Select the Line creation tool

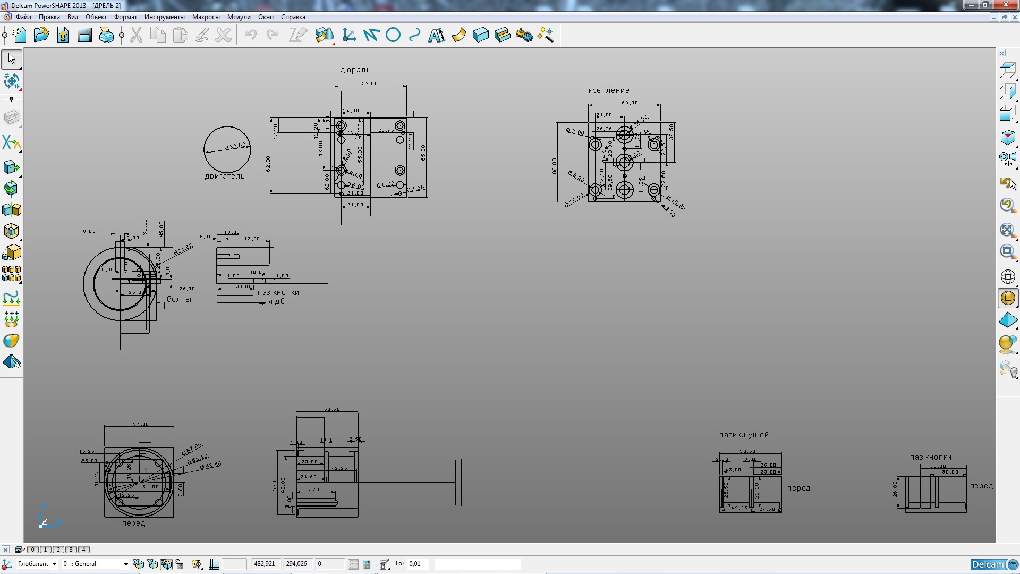point(371,35)
